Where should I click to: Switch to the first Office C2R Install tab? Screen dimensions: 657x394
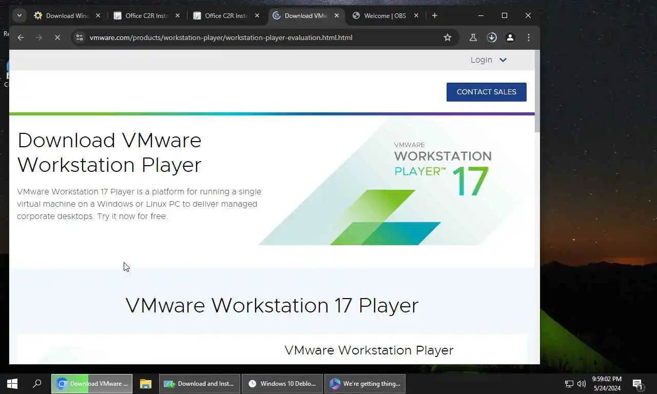click(x=146, y=15)
